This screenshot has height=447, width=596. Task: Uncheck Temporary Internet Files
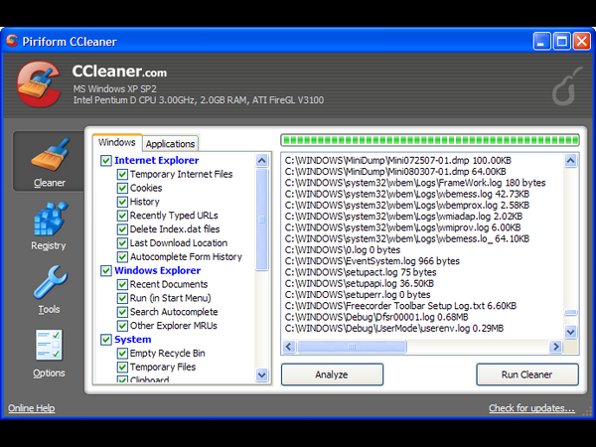122,174
